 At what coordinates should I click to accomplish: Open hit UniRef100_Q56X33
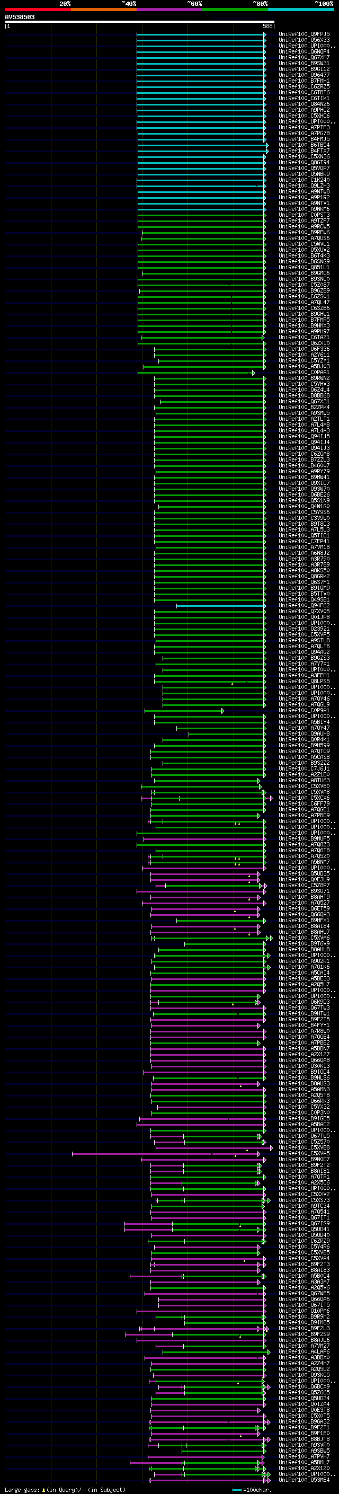(304, 40)
